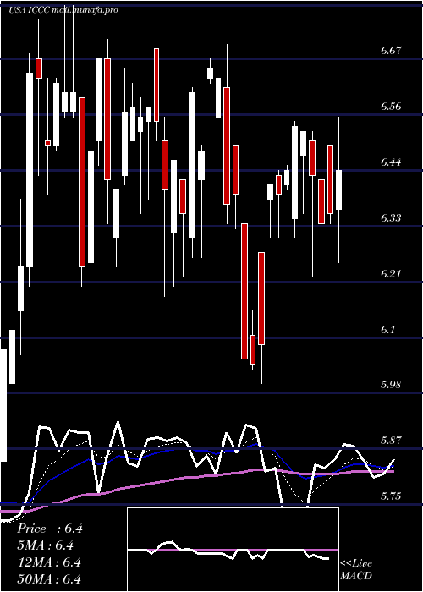Click the 6.56 price axis label
This screenshot has height=592, width=423.
tap(391, 106)
